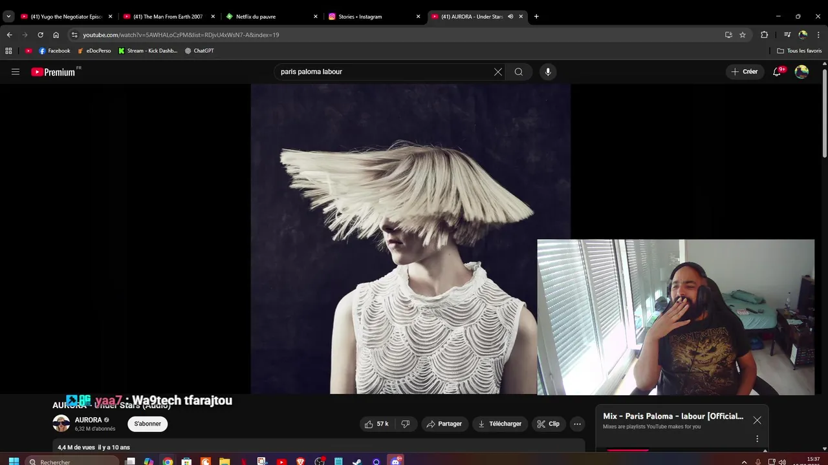Install the app via the address bar icon
This screenshot has height=465, width=828.
pyautogui.click(x=728, y=35)
